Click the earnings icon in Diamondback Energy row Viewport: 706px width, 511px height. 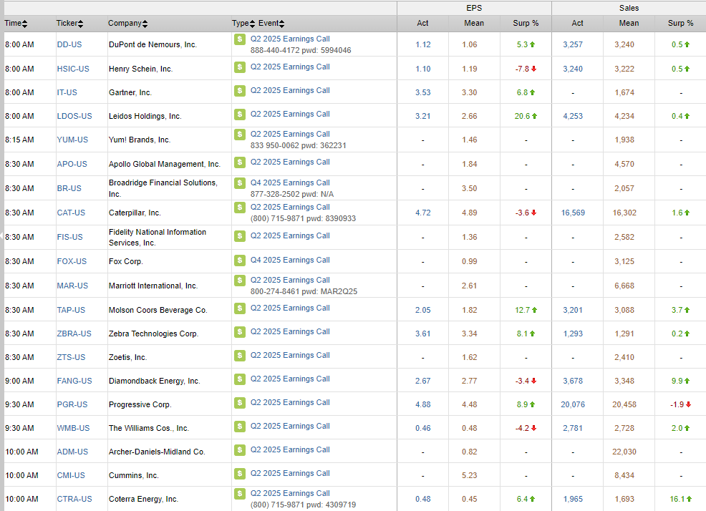tap(240, 379)
